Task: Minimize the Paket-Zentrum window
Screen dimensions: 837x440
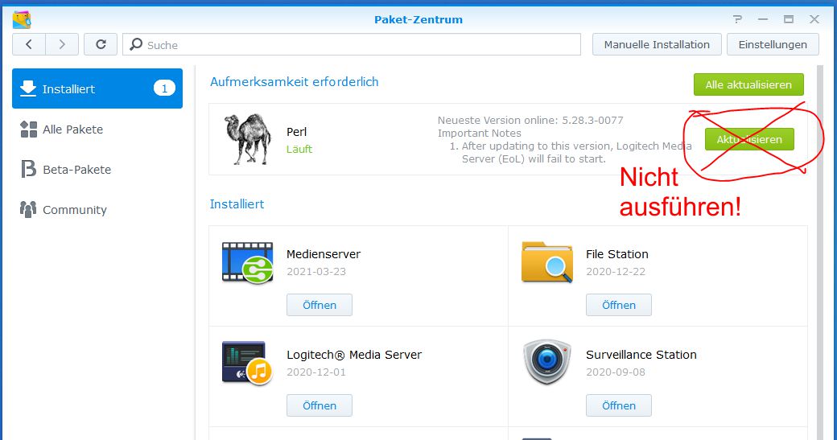Action: (x=763, y=19)
